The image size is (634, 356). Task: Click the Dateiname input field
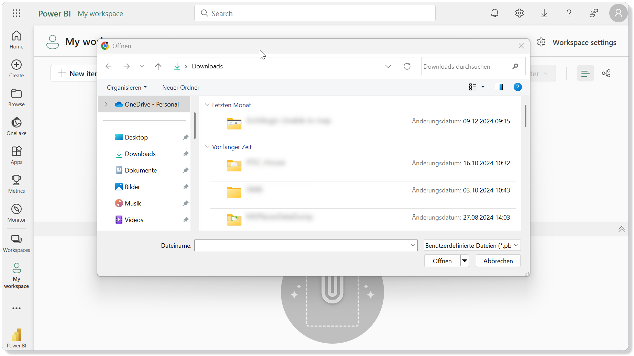point(302,245)
